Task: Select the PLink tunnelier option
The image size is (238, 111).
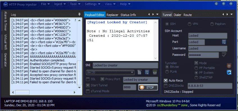Action: tap(167, 71)
